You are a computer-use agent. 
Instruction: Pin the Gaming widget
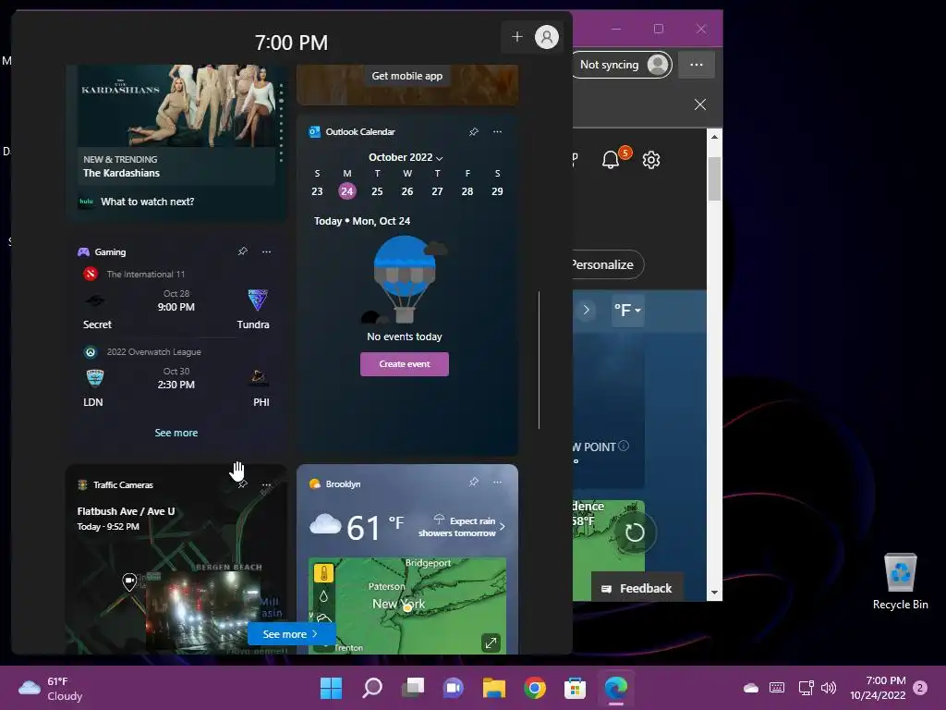pyautogui.click(x=243, y=251)
